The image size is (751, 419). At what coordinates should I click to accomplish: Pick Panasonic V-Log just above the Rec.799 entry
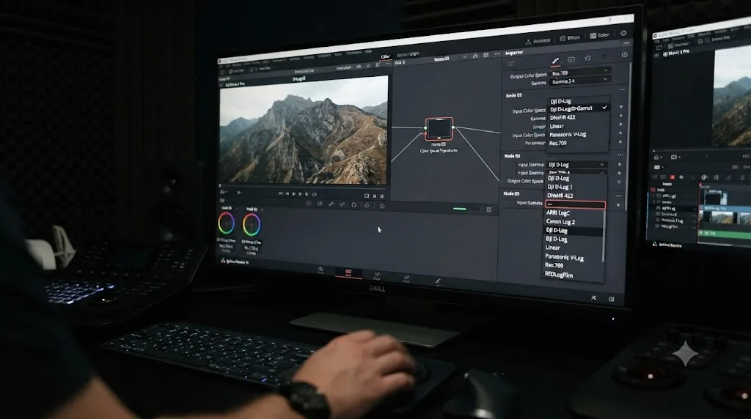pyautogui.click(x=564, y=257)
